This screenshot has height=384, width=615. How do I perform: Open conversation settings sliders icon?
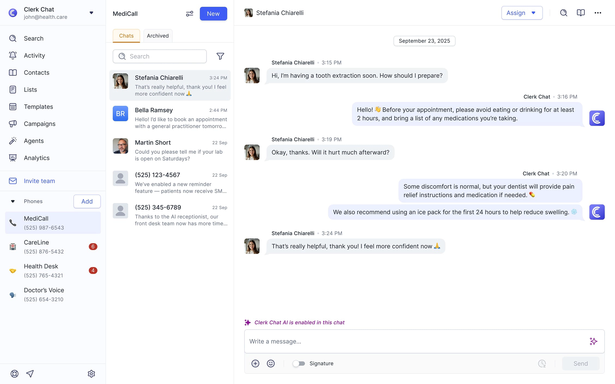click(x=189, y=14)
